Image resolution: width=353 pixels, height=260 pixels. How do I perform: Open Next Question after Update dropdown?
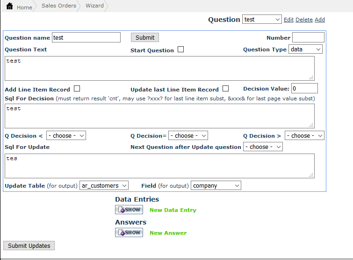263,147
